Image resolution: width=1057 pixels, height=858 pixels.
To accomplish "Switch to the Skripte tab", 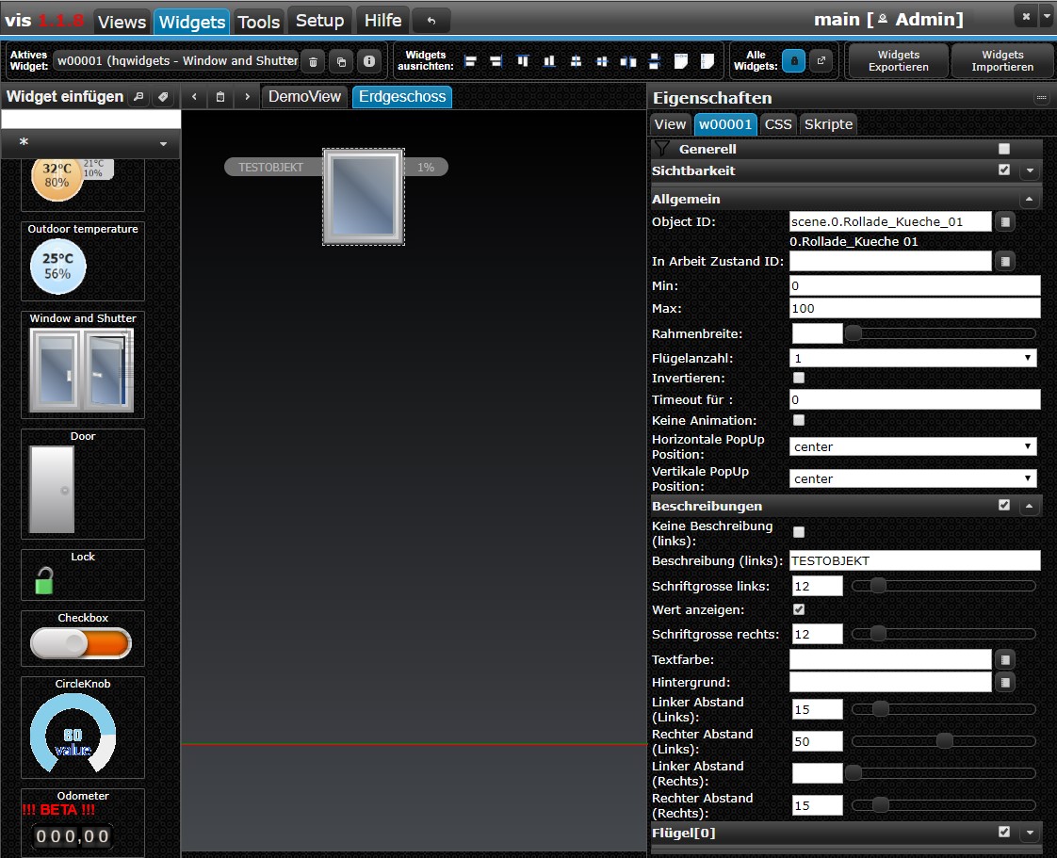I will 828,124.
